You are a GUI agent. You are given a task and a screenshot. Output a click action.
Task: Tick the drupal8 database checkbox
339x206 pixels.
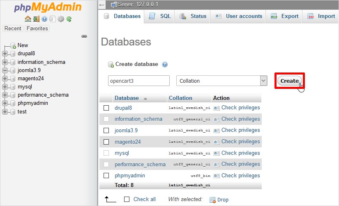[x=106, y=108]
